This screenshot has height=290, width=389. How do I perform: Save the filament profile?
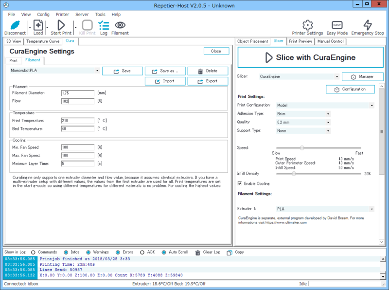tap(123, 71)
